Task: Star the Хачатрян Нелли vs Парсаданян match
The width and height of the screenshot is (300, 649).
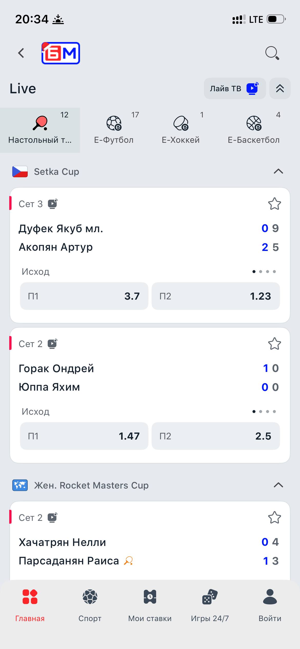Action: click(x=274, y=518)
